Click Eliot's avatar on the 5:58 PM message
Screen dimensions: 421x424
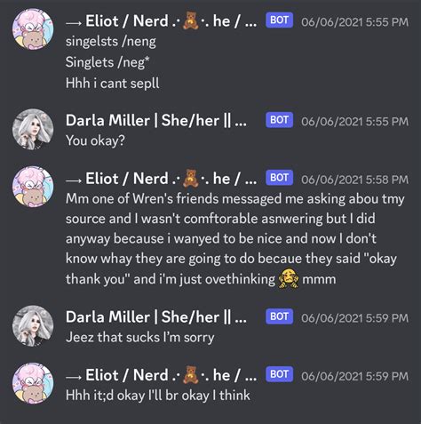[x=33, y=187]
